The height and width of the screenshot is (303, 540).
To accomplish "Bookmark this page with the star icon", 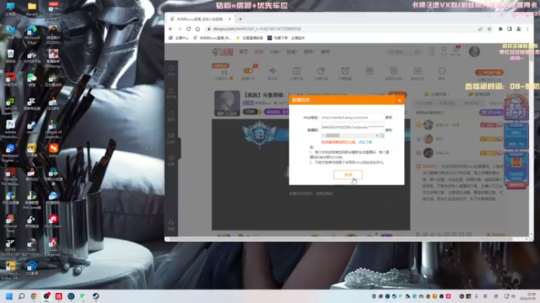I will 489,29.
